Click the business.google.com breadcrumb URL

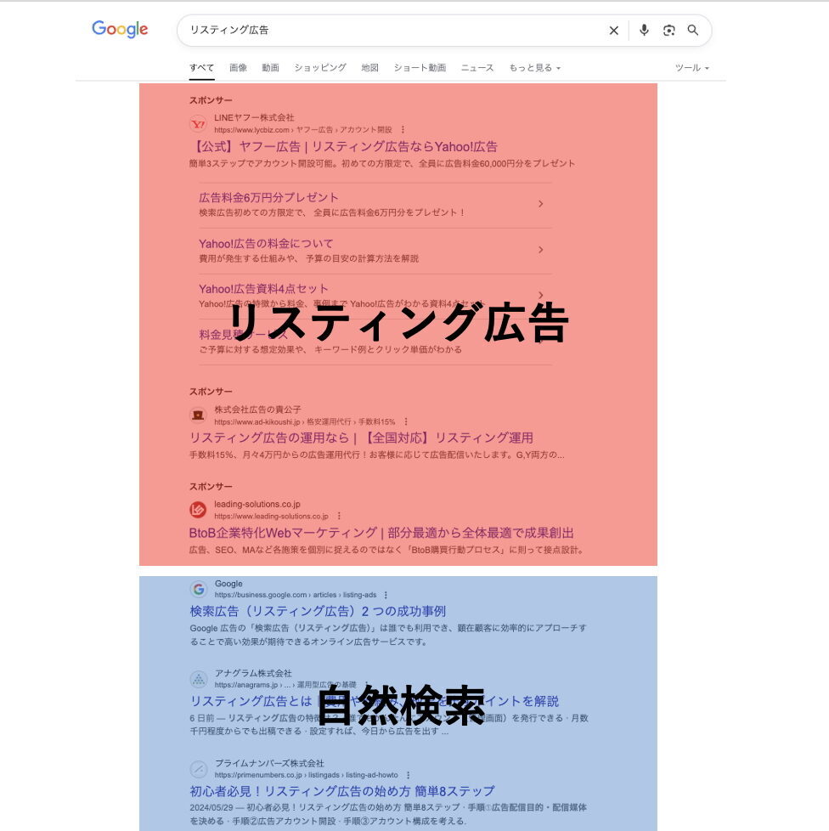(x=296, y=595)
